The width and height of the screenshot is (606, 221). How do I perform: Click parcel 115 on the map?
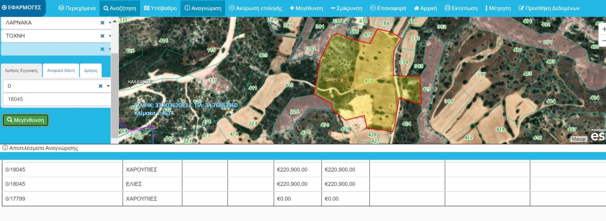pos(211,50)
